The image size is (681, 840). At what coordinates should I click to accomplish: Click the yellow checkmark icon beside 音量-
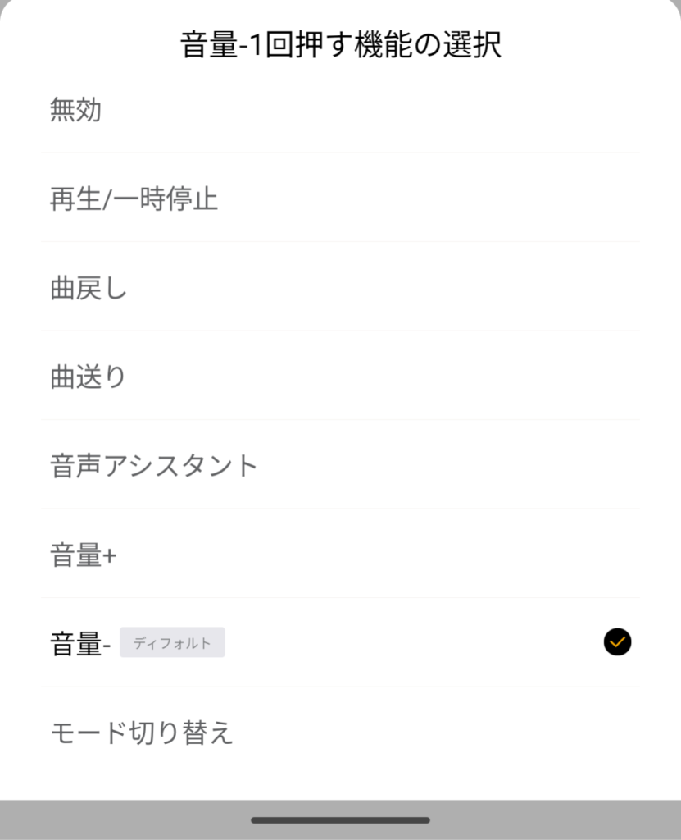(617, 642)
